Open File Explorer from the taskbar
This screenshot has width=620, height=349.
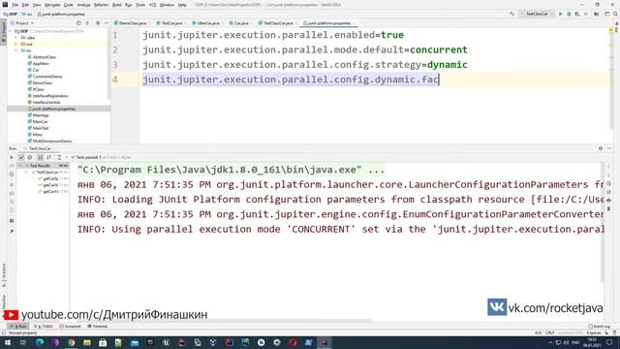point(87,342)
